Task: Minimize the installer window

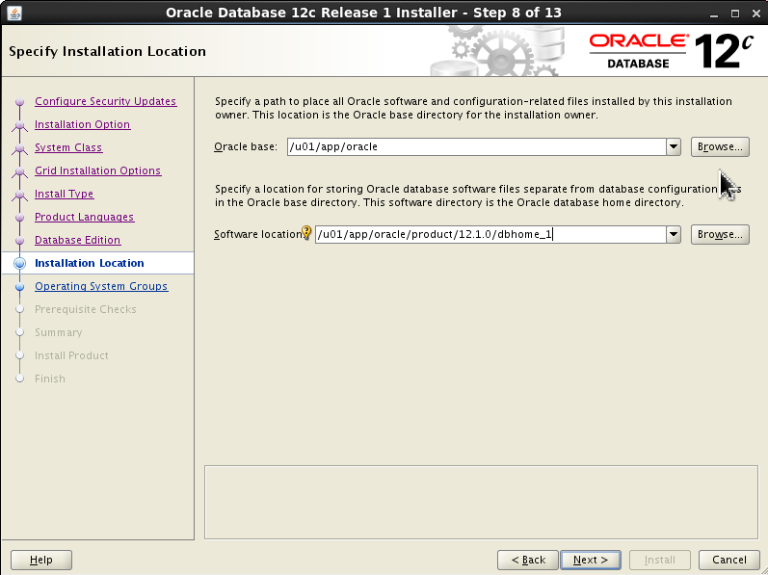Action: (x=714, y=13)
